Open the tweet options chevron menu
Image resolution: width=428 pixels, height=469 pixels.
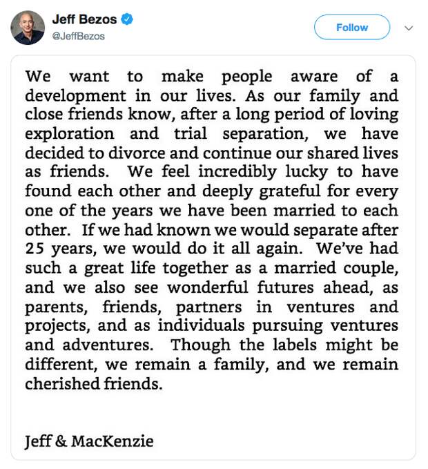(x=408, y=28)
